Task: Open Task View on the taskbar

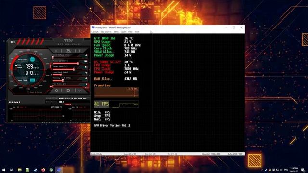Action: pyautogui.click(x=12, y=170)
